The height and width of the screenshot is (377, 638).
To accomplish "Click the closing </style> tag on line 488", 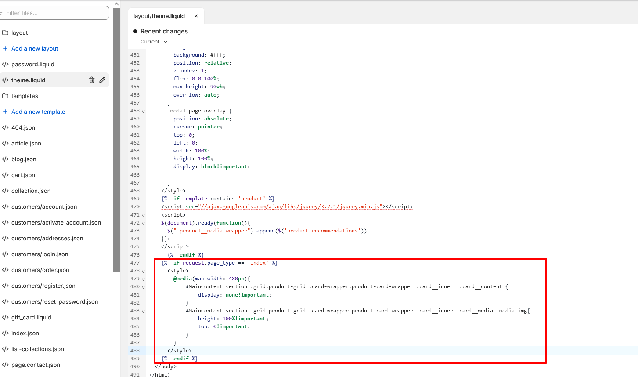I will 180,351.
